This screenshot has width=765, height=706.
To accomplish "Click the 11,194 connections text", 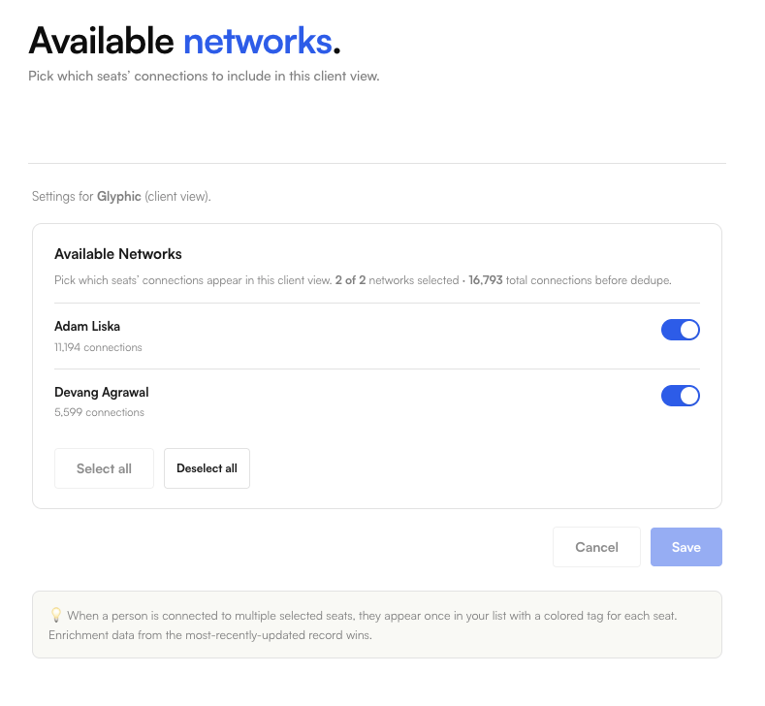I will pos(98,347).
